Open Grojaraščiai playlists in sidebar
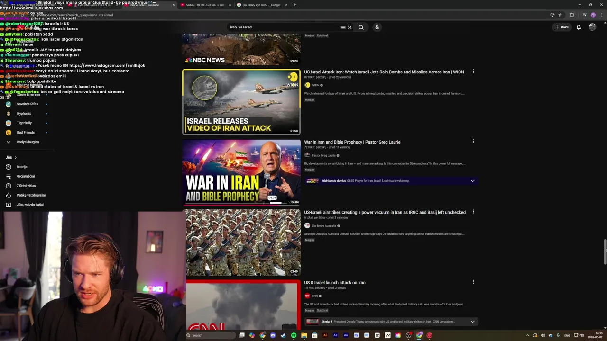 pyautogui.click(x=26, y=176)
